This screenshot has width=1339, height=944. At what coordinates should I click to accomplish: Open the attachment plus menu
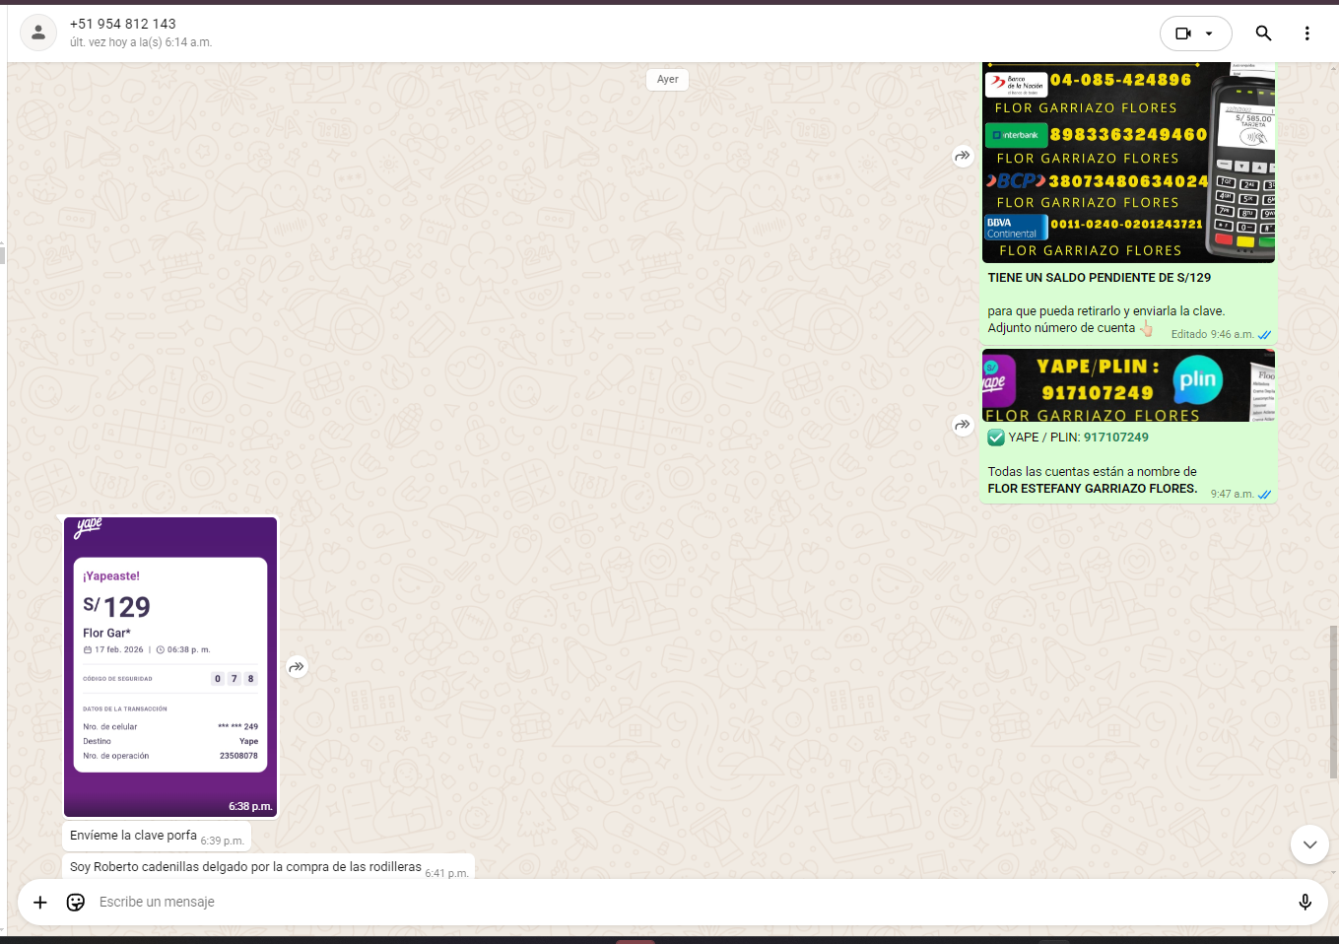[40, 902]
